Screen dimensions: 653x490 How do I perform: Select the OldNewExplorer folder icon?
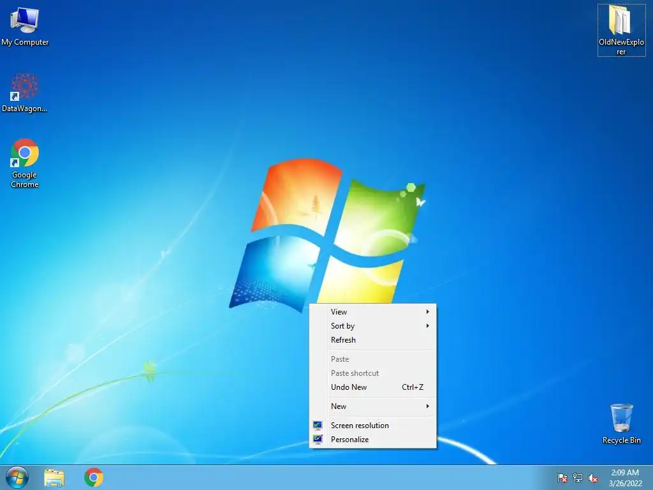621,30
